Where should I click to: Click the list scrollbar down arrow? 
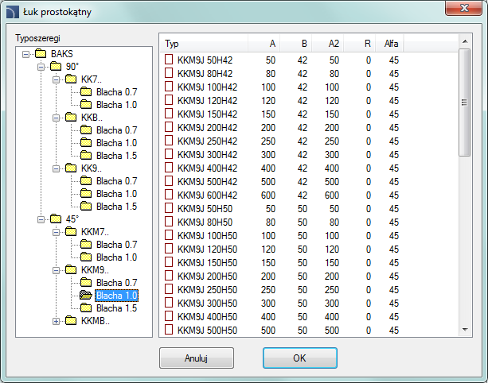click(x=464, y=330)
